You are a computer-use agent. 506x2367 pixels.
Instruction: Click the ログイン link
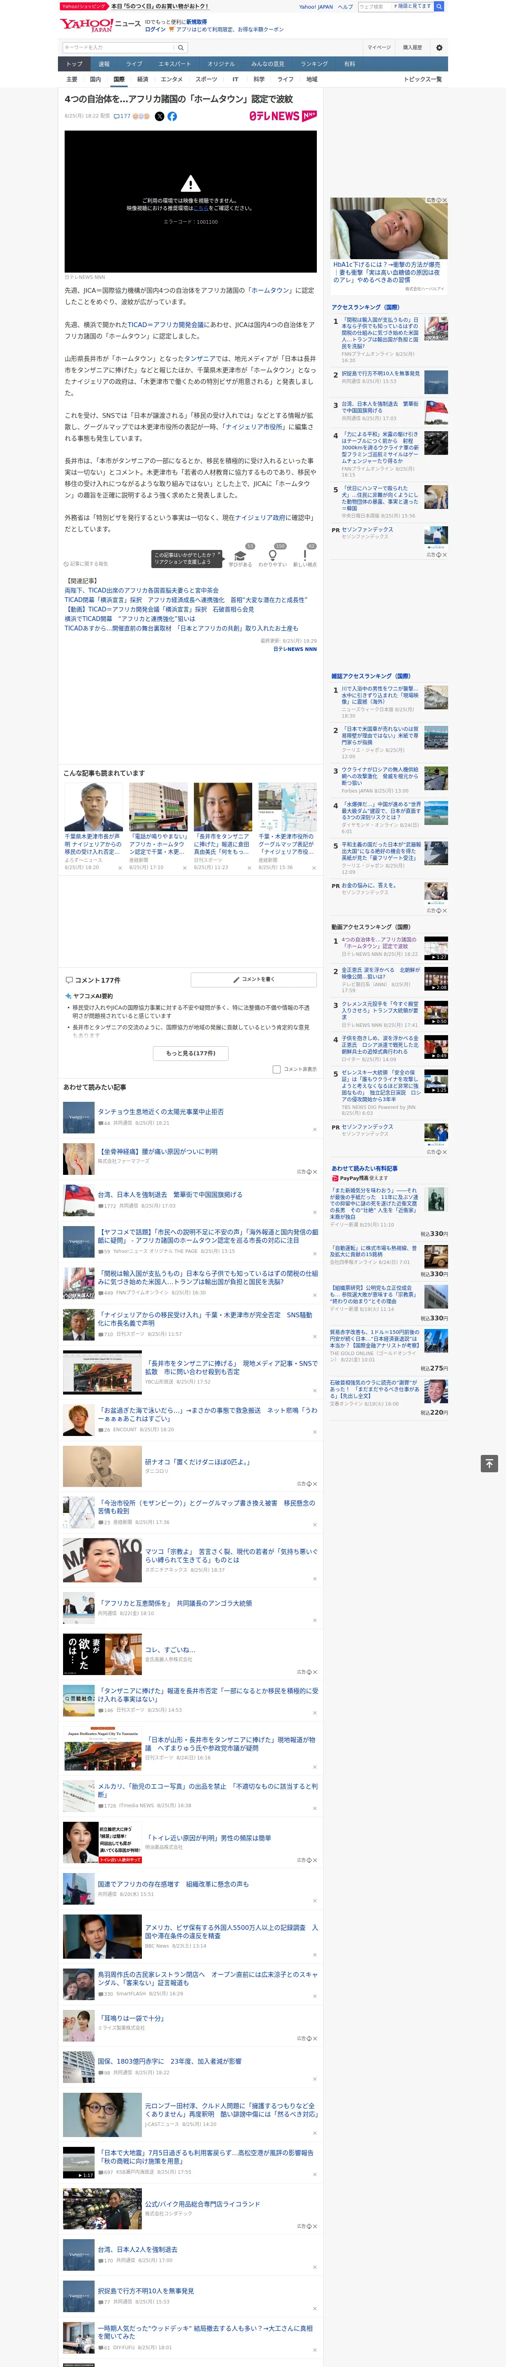pos(155,30)
